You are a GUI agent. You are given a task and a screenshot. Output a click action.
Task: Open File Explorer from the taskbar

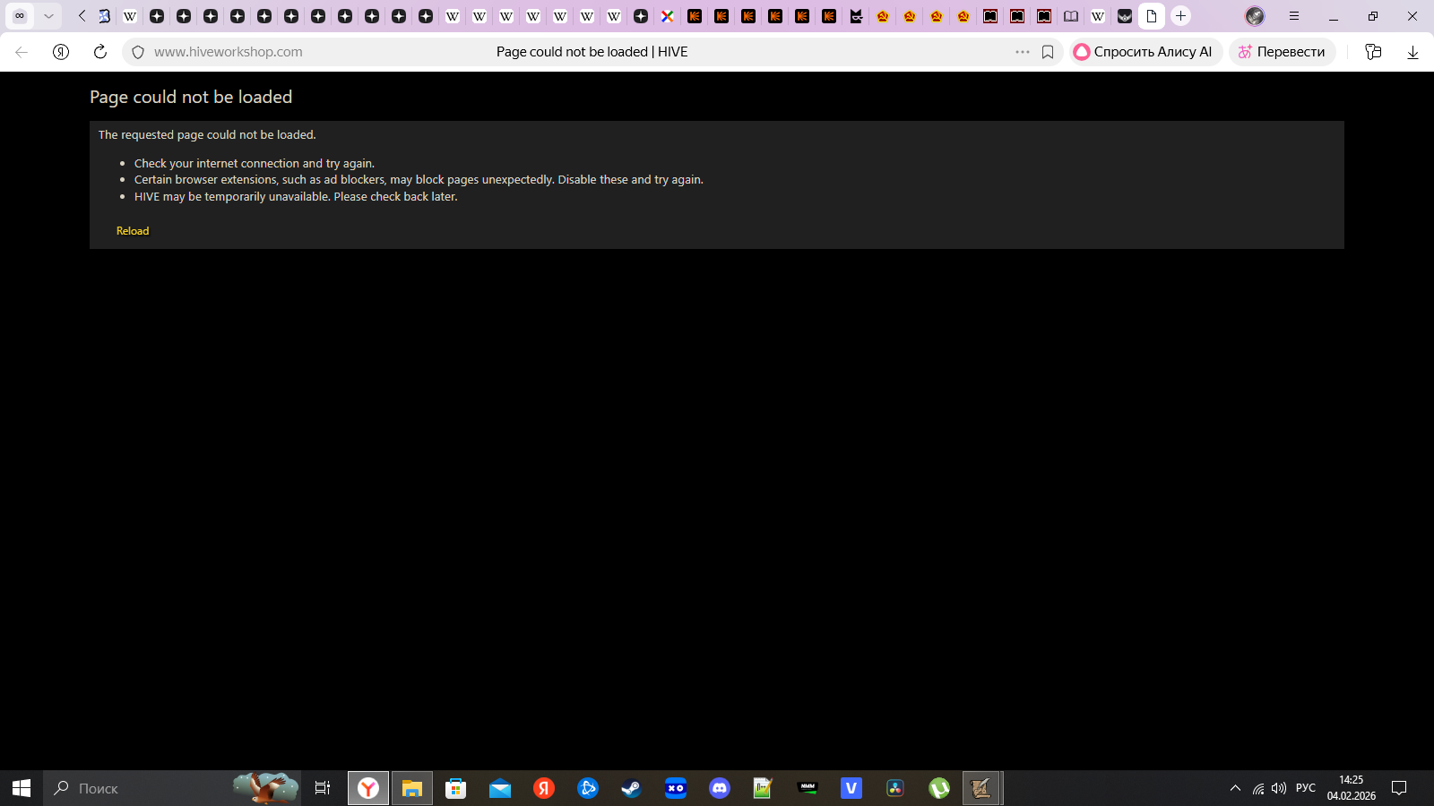click(412, 788)
